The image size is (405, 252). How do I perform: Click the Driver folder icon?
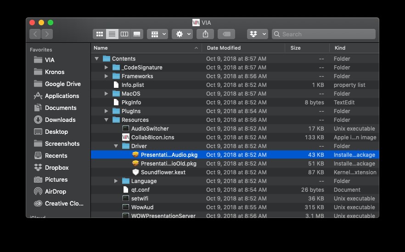(x=126, y=146)
